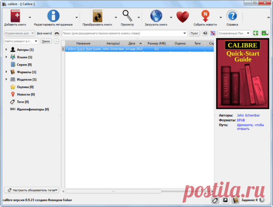Click the Оценка star icon
The width and height of the screenshot is (273, 207).
tap(13, 87)
